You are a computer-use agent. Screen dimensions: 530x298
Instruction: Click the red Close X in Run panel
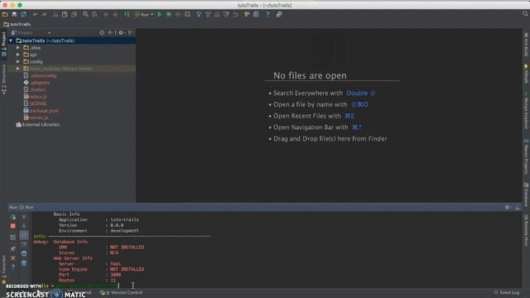click(13, 258)
